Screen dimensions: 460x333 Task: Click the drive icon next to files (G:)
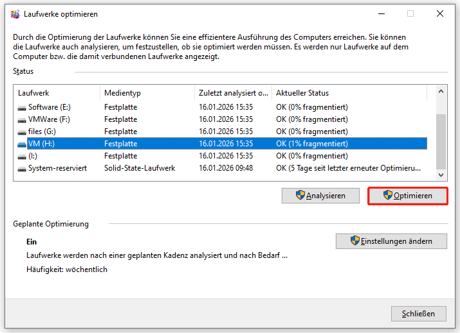tap(22, 133)
